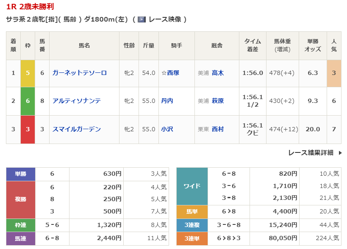This screenshot has width=347, height=249.
Task: View jockey 小沢 profile
Action: tap(167, 129)
